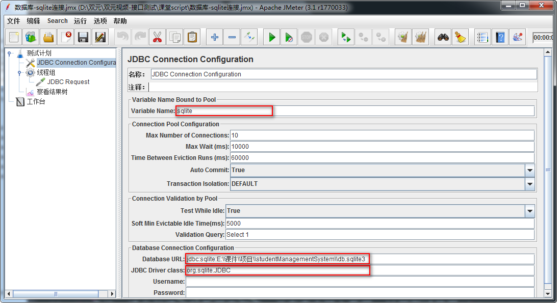Click the JDBC Driver class field

click(360, 270)
